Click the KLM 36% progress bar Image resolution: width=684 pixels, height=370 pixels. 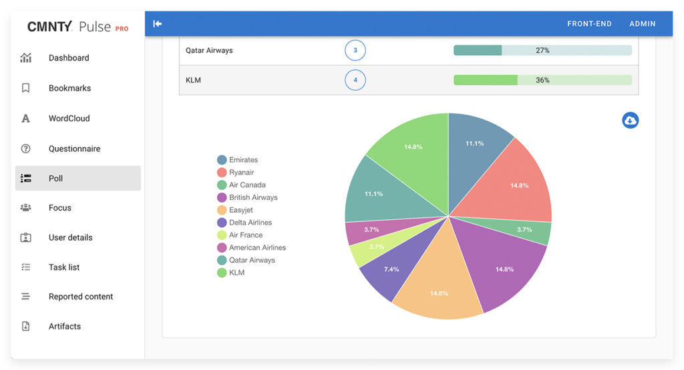[542, 80]
